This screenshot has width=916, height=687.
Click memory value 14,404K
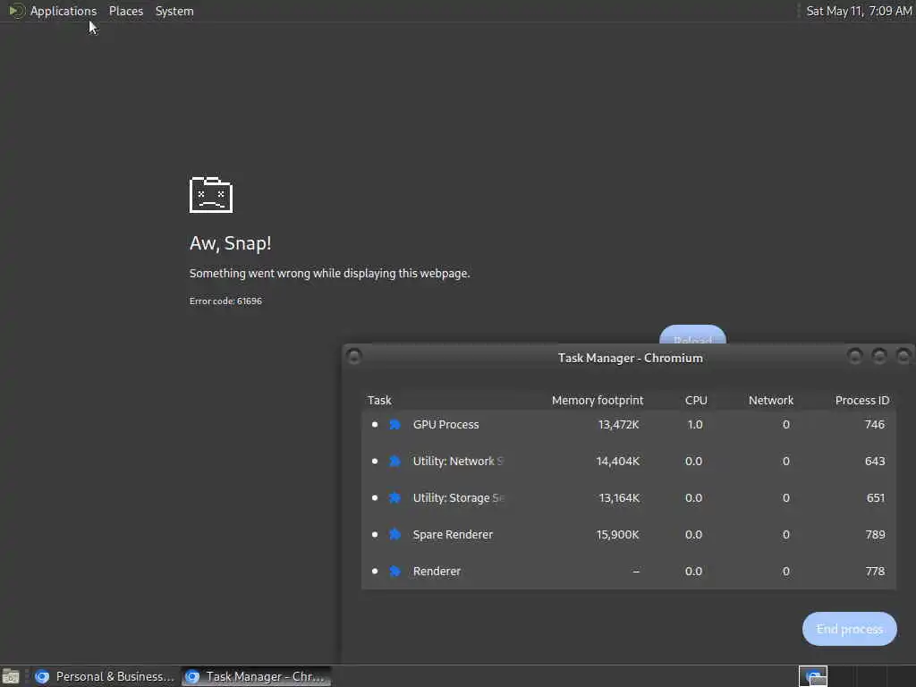click(x=617, y=462)
